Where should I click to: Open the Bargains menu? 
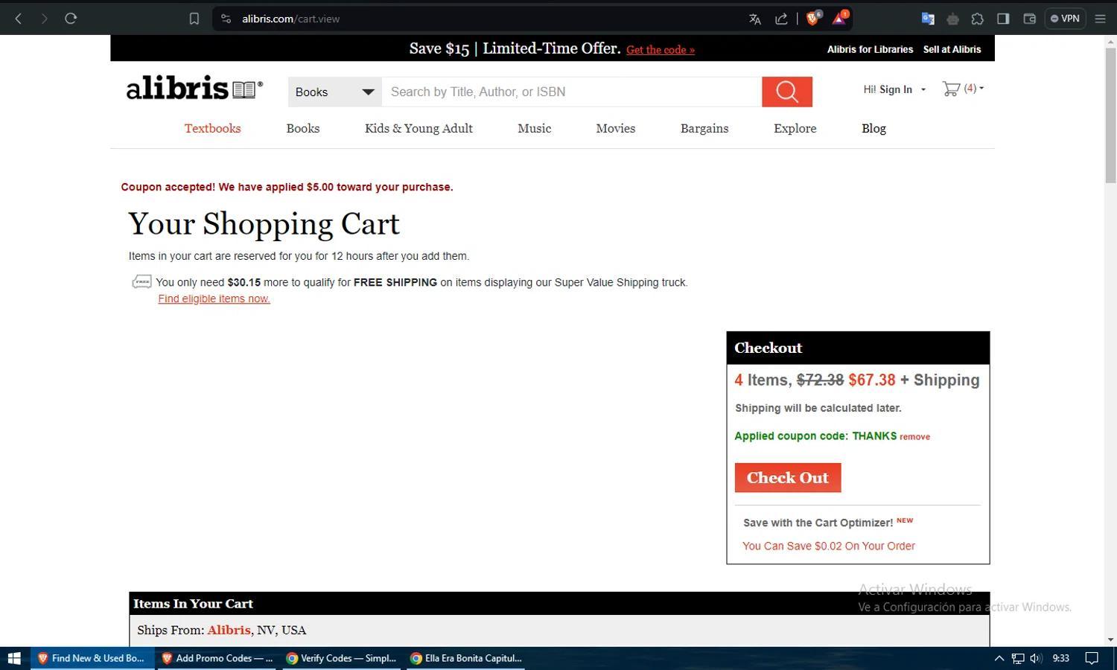(704, 128)
